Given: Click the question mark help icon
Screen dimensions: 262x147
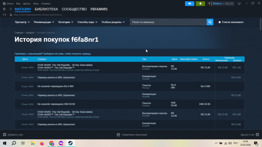Looking at the screenshot, I should [209, 3].
